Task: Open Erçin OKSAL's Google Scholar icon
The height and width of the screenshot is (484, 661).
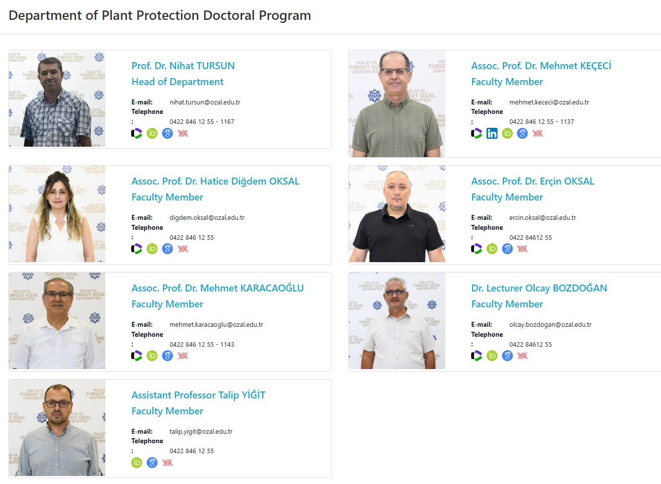Action: (x=507, y=249)
